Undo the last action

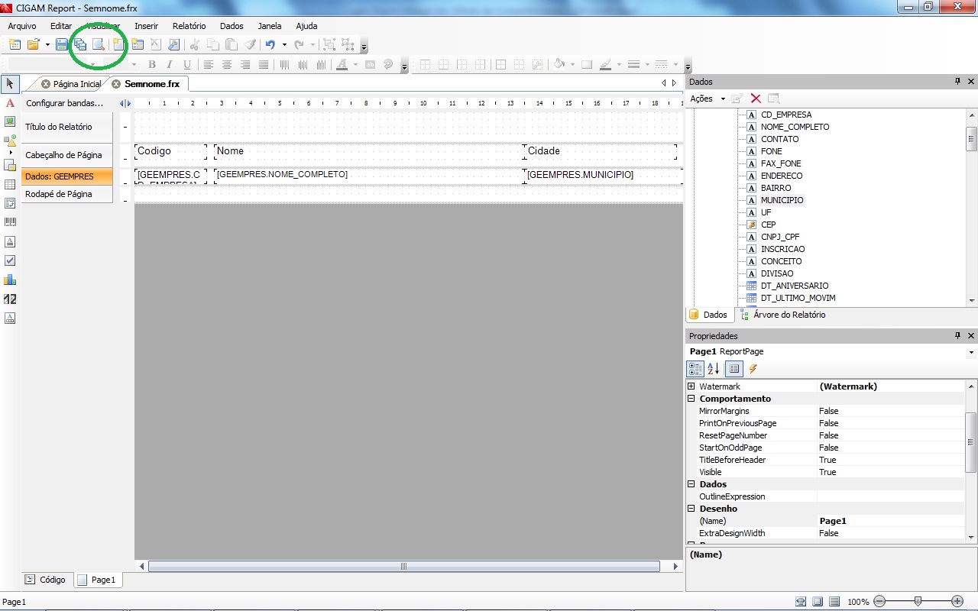pyautogui.click(x=270, y=44)
